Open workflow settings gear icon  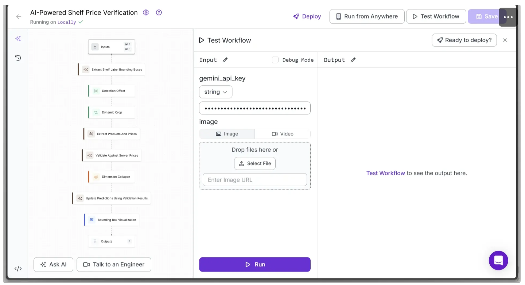point(146,12)
